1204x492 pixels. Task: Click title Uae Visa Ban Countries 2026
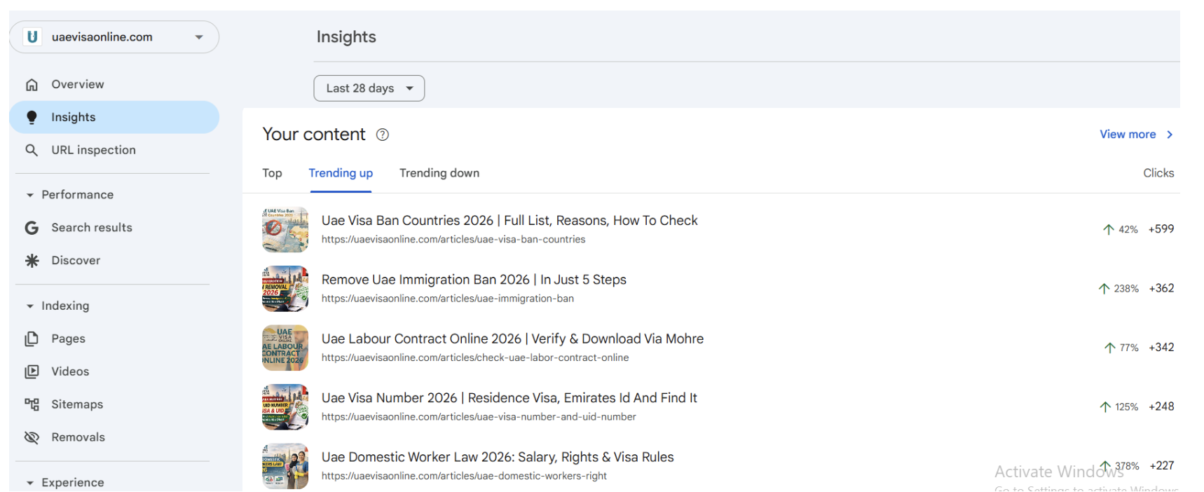(509, 220)
